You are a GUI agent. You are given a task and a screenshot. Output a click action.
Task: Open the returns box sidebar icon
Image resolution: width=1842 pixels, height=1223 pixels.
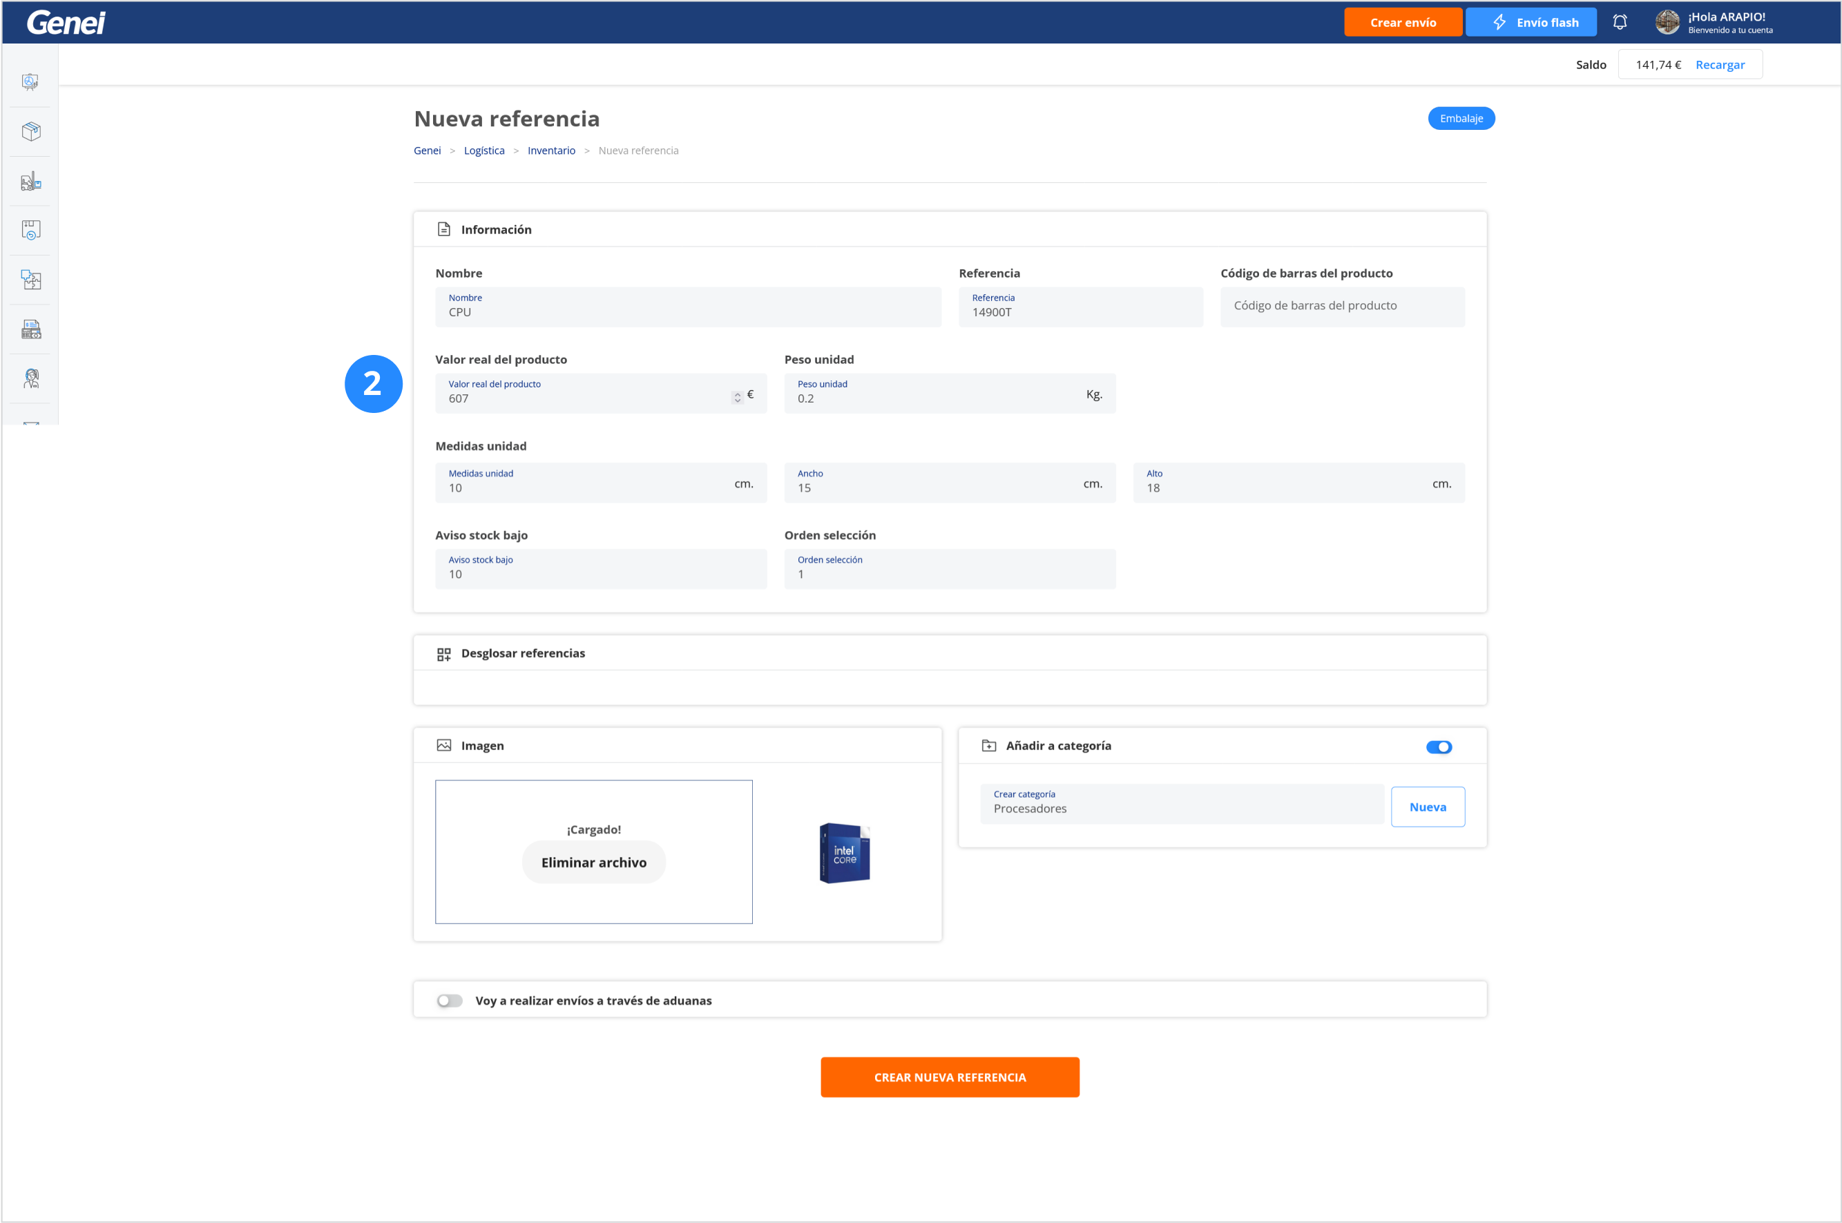(x=30, y=230)
